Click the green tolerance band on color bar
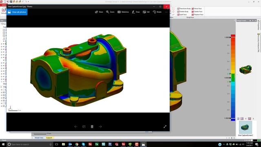The height and width of the screenshot is (147, 261). click(233, 78)
